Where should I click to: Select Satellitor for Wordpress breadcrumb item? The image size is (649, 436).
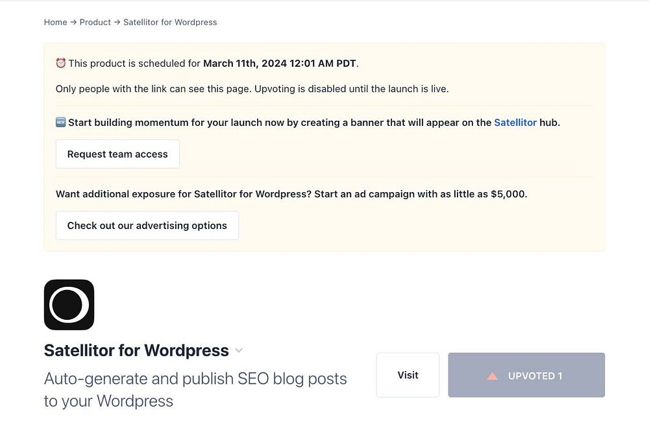pyautogui.click(x=170, y=22)
